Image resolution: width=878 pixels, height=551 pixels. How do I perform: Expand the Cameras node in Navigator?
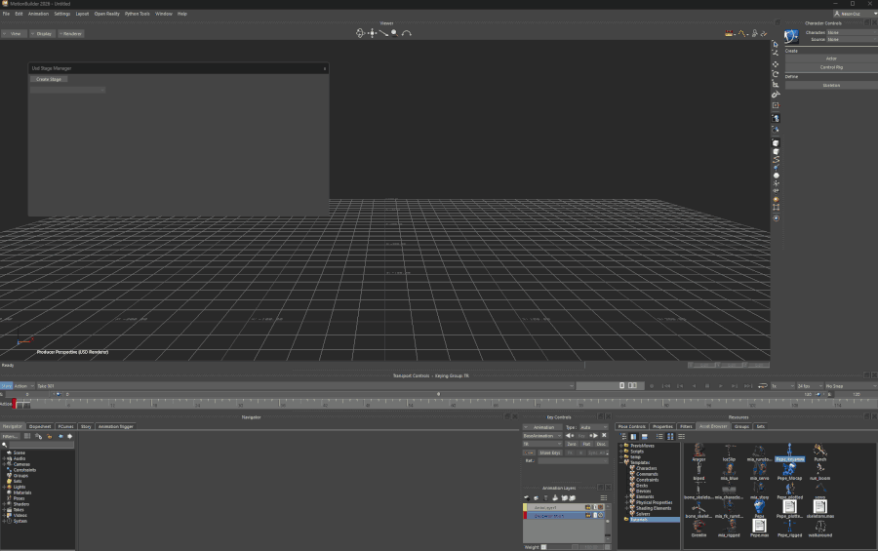[4, 463]
